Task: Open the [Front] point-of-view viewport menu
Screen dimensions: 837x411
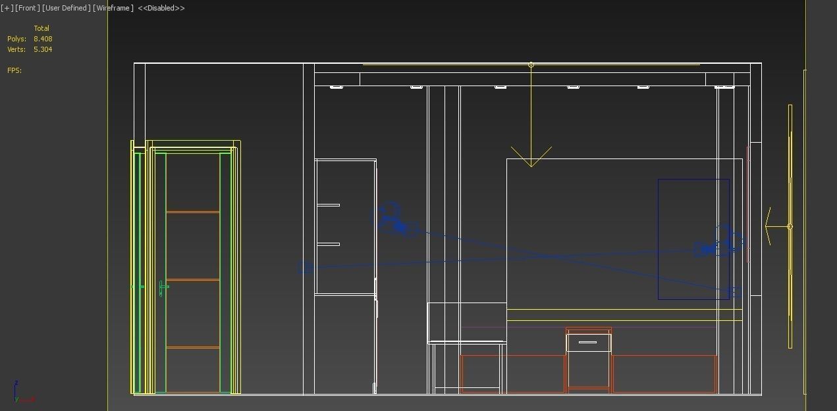Action: [x=28, y=8]
